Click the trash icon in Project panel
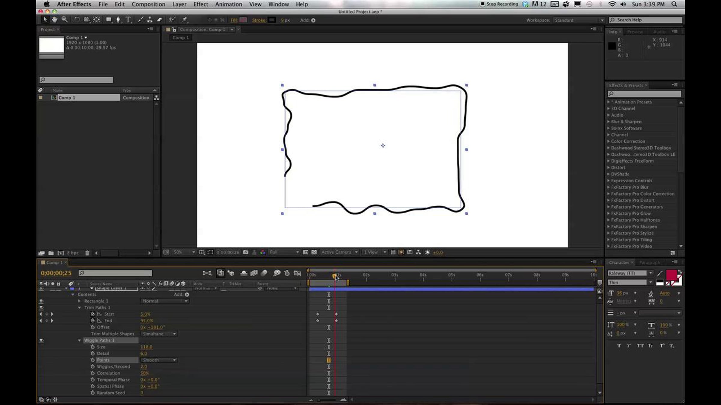 (87, 253)
